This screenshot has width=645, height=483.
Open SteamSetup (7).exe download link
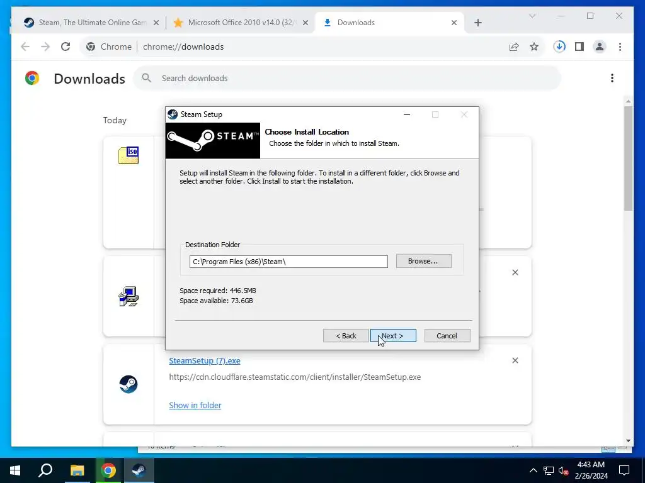pos(205,360)
